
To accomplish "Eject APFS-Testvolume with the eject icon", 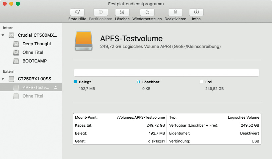I will pyautogui.click(x=56, y=87).
